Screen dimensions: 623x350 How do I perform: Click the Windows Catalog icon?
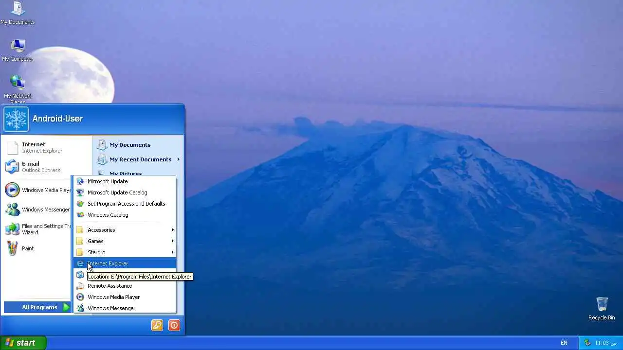pyautogui.click(x=80, y=215)
